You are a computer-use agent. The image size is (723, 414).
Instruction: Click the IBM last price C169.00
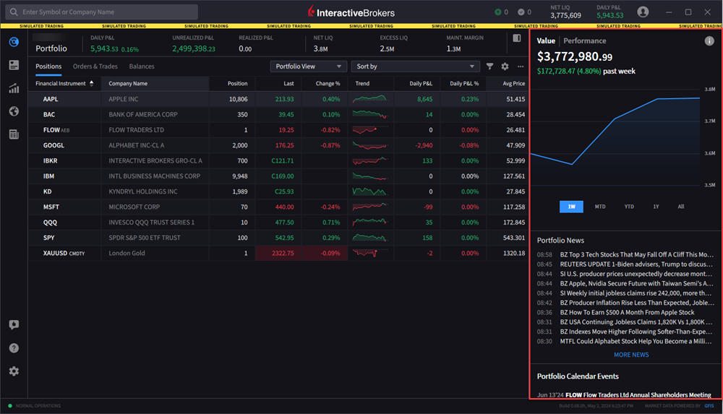[x=283, y=176]
